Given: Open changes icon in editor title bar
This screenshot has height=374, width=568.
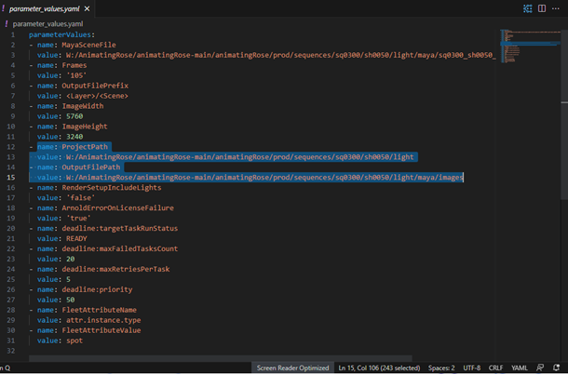Looking at the screenshot, I should (528, 8).
